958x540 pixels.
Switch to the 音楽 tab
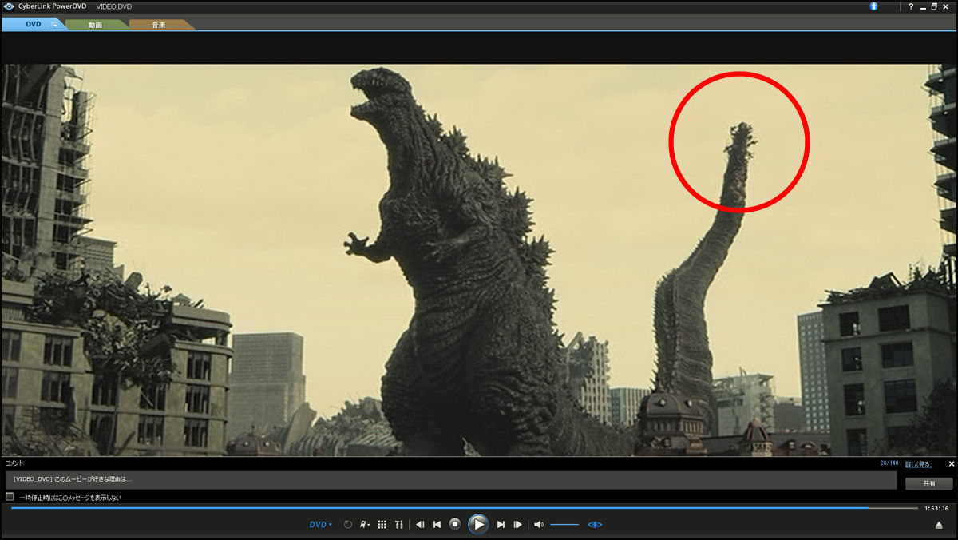pos(159,25)
